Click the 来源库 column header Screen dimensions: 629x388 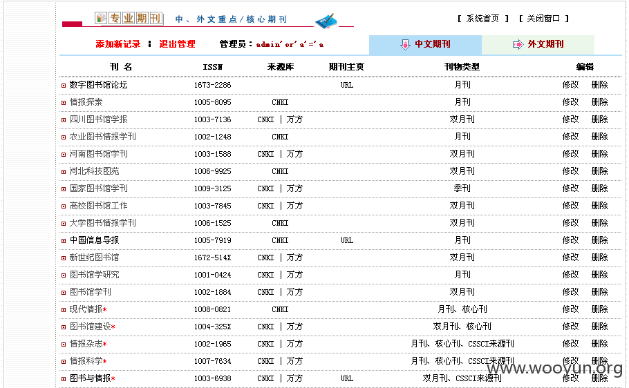point(281,67)
